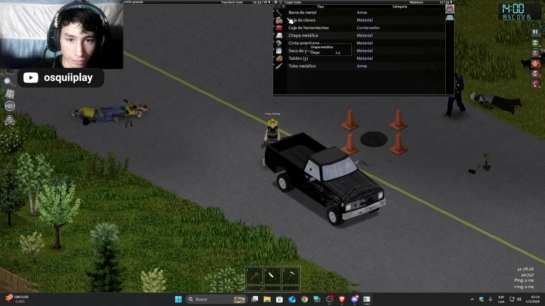This screenshot has height=306, width=545.
Task: Click the red heat moodle icon
Action: [x=536, y=84]
